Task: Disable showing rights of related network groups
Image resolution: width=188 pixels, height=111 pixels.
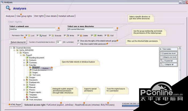Action: coord(78,41)
